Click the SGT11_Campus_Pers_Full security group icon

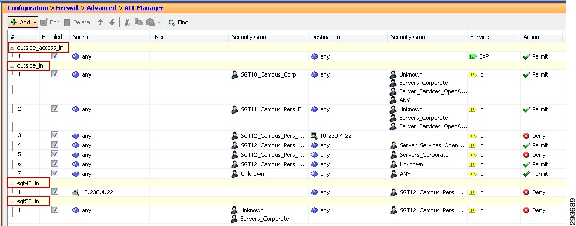(x=235, y=109)
